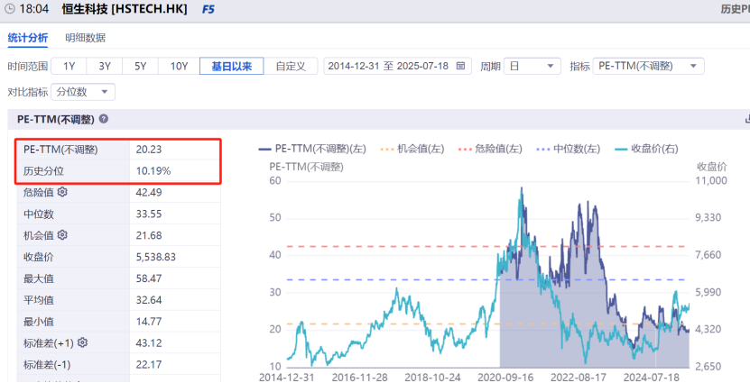The image size is (750, 383).
Task: Click the 历史分位 row label
Action: point(43,171)
